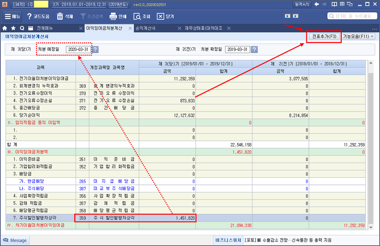Click the program logo icon in title bar
The height and width of the screenshot is (246, 380).
4,4
